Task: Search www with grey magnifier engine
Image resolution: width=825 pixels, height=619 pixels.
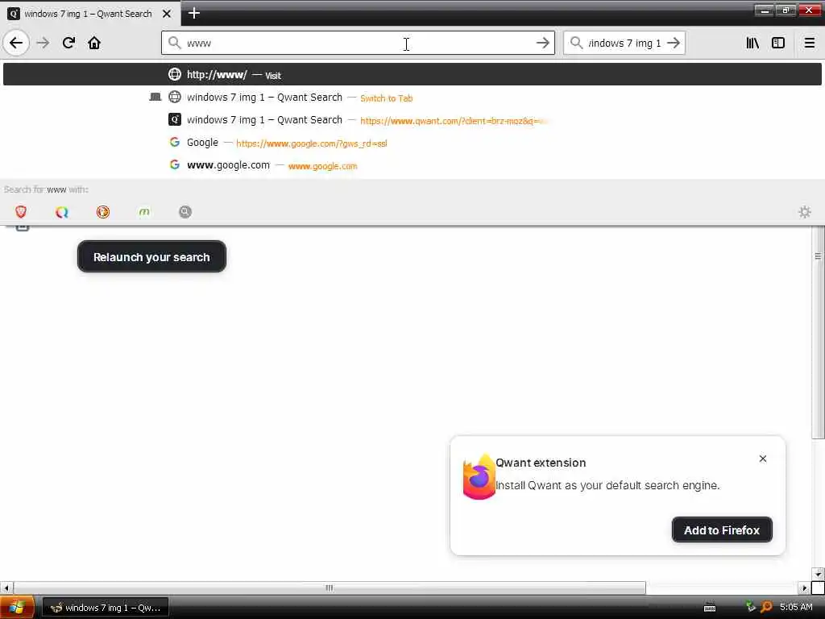Action: click(185, 212)
